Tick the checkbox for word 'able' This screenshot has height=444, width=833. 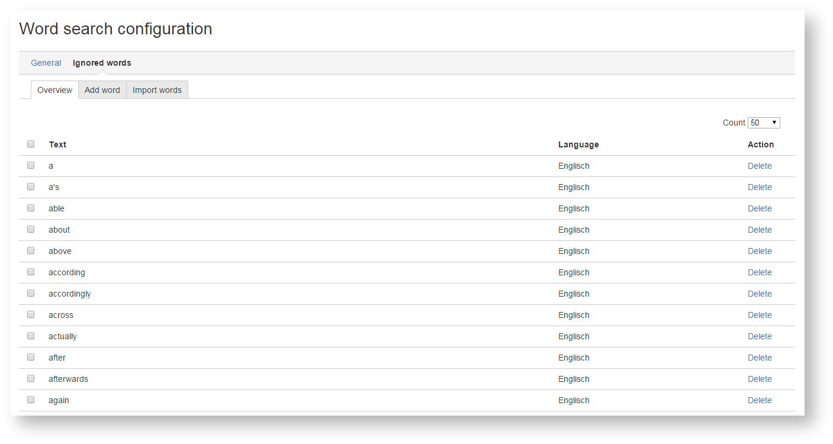31,208
